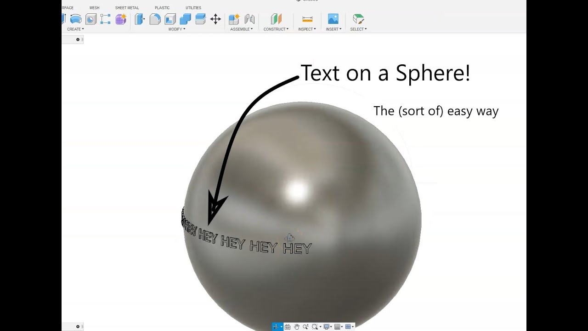588x331 pixels.
Task: Collapse the browser panel using the top-left dot
Action: [x=78, y=40]
